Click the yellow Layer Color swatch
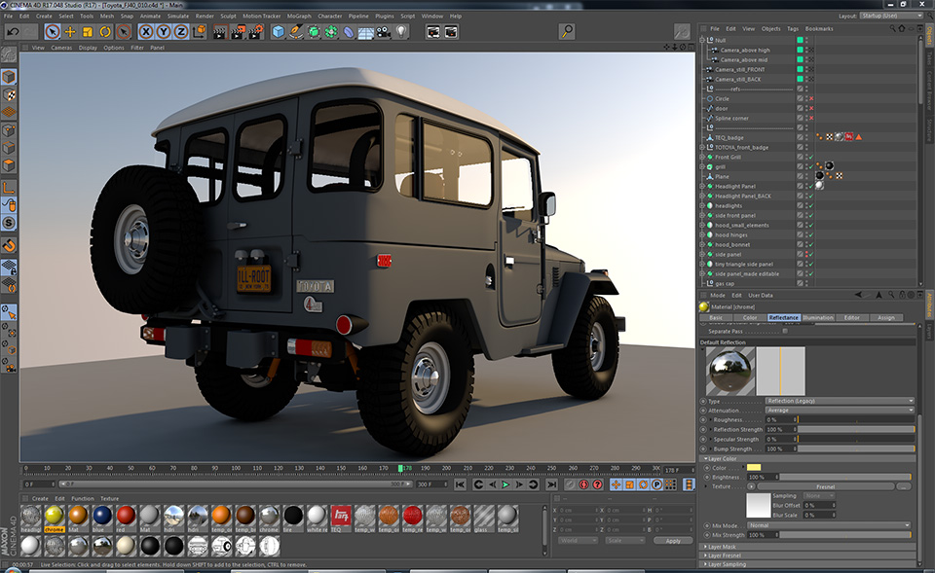The image size is (935, 573). pyautogui.click(x=754, y=468)
